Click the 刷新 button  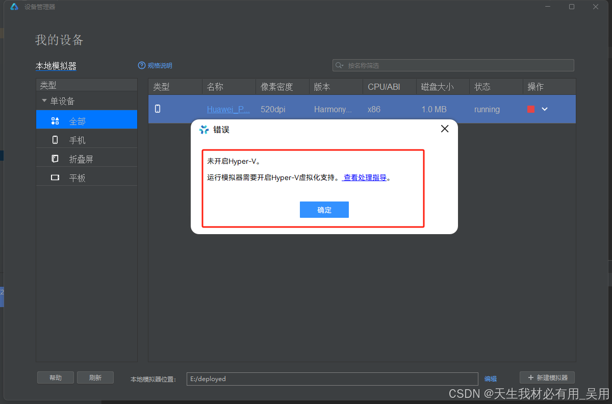95,377
